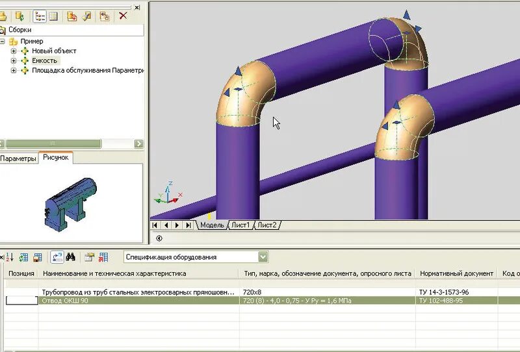Go to first layout tab arrow
Image resolution: width=520 pixels, height=352 pixels.
[155, 225]
